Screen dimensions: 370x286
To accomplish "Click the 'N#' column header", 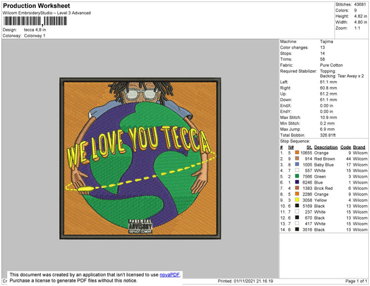I will (x=291, y=147).
